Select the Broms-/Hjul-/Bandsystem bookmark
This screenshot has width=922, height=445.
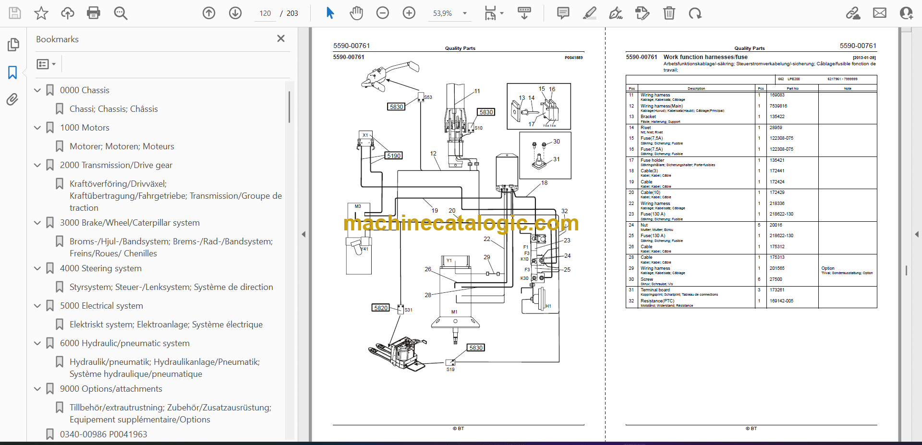[x=171, y=247]
